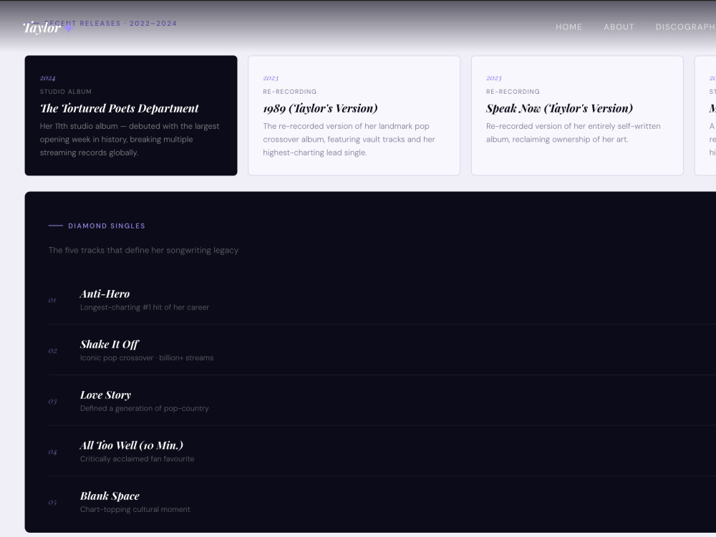Click track number 04 beside All Too Well
The height and width of the screenshot is (537, 716).
tap(52, 452)
